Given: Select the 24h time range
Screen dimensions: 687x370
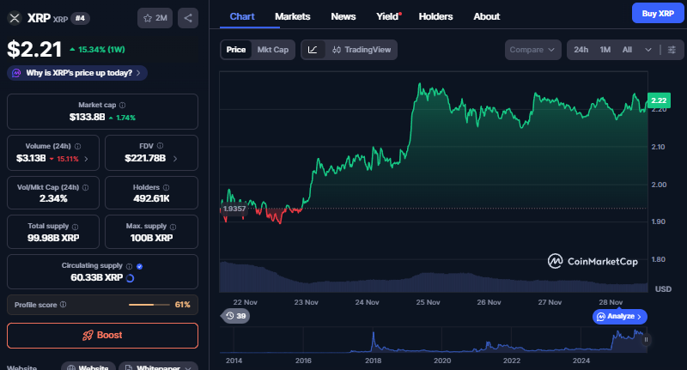Looking at the screenshot, I should (581, 50).
